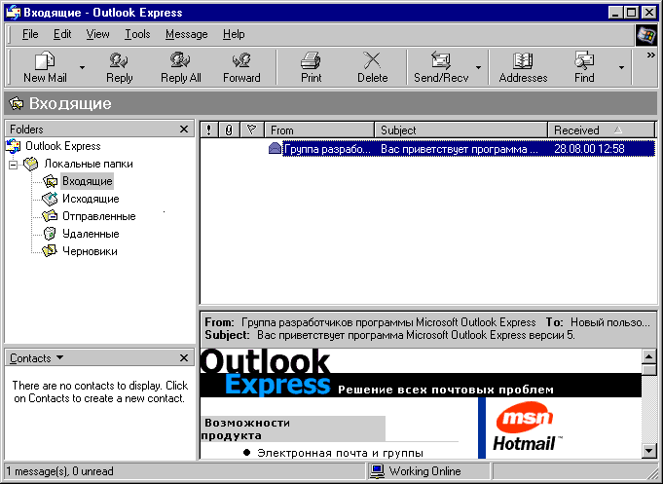This screenshot has height=484, width=663.
Task: Close the Folders pane
Action: click(x=184, y=130)
